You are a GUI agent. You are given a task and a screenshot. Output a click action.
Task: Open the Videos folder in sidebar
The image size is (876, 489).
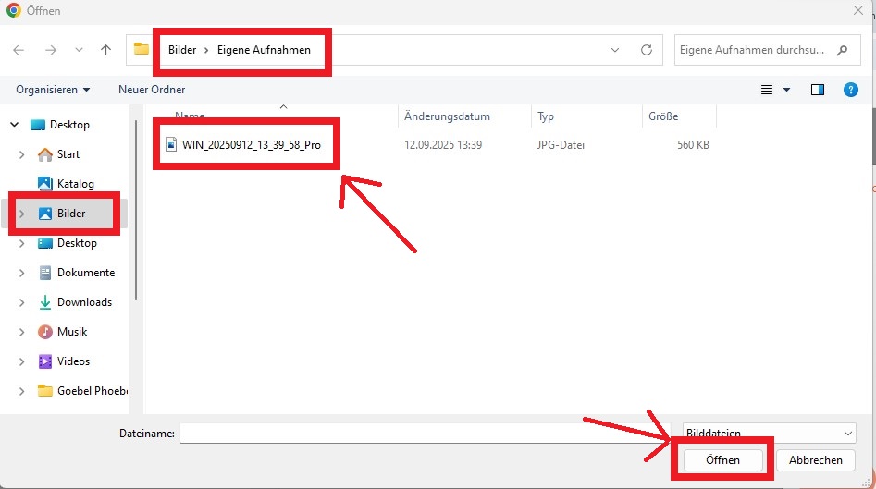[73, 361]
